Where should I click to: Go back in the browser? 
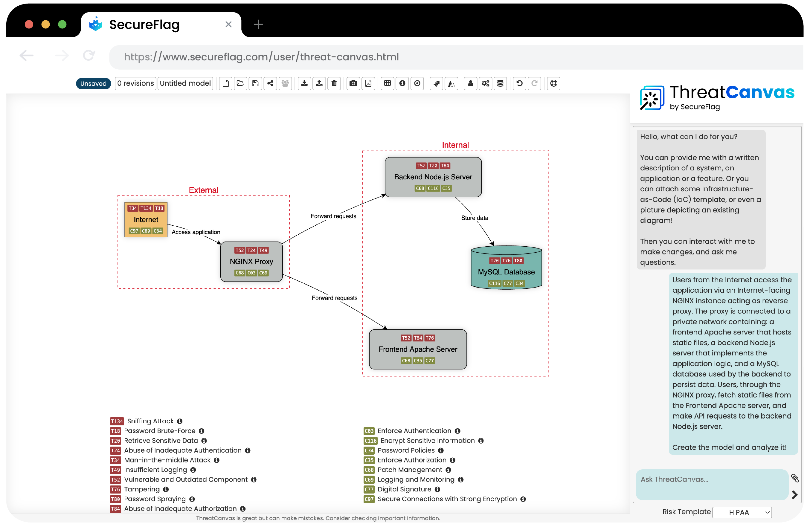(26, 55)
